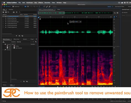Image resolution: width=131 pixels, height=103 pixels.
Task: Select the file 6_RemoveSound.wav
Action: point(20,25)
